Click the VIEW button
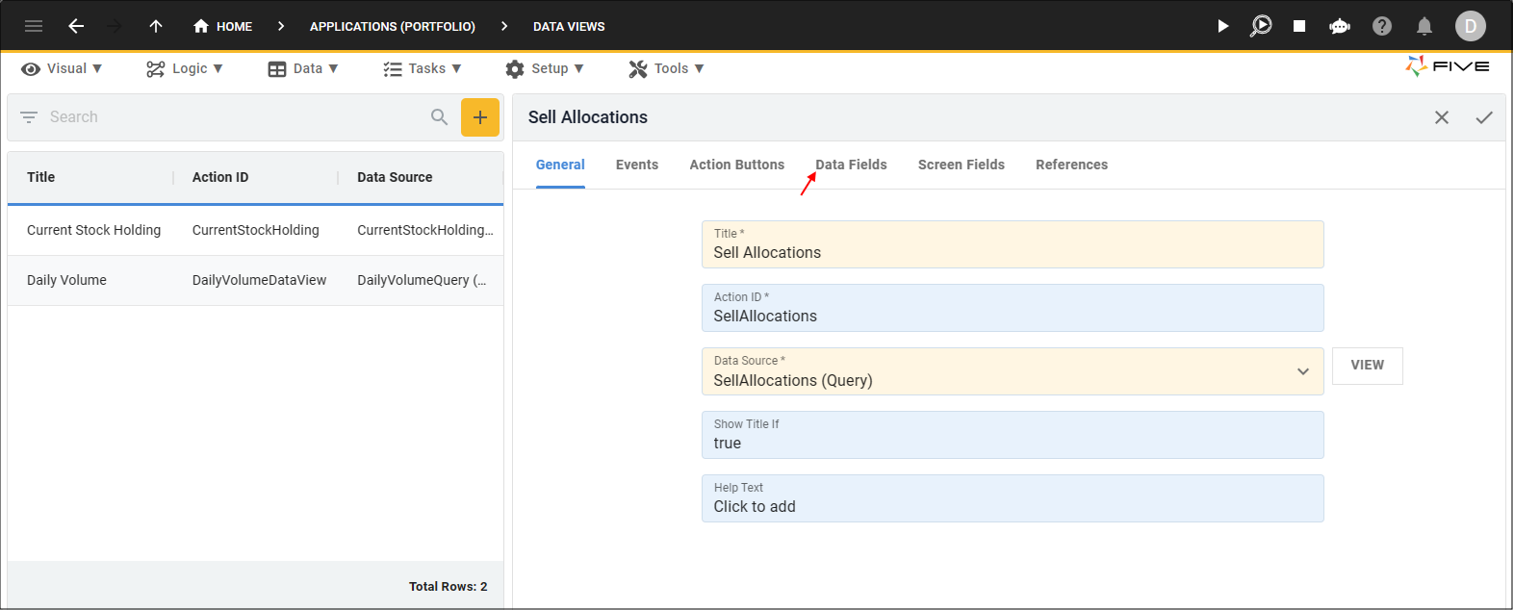Screen dimensions: 1513x610 tap(1368, 366)
